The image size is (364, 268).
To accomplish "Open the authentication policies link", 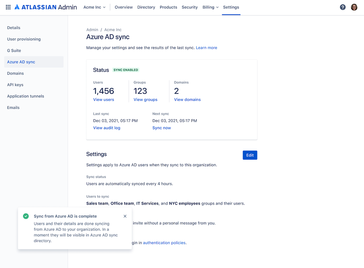I will [164, 243].
